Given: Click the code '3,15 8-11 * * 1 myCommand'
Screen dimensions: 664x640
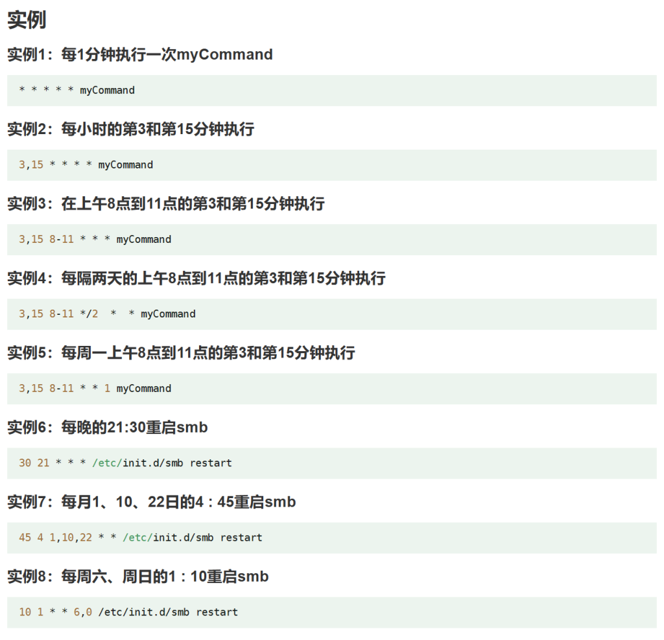Looking at the screenshot, I should (x=95, y=388).
